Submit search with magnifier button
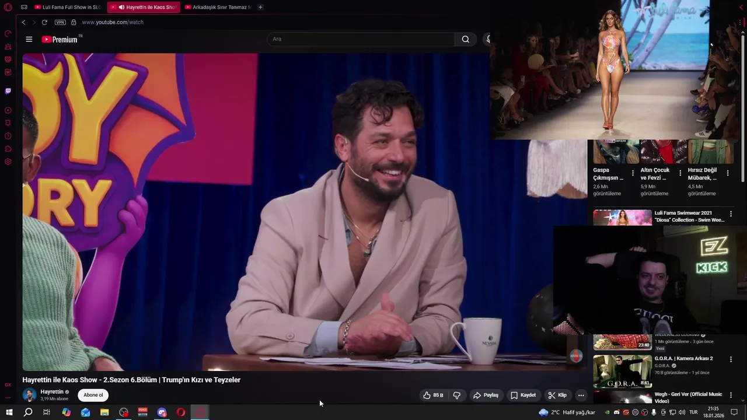This screenshot has height=420, width=747. pos(465,39)
